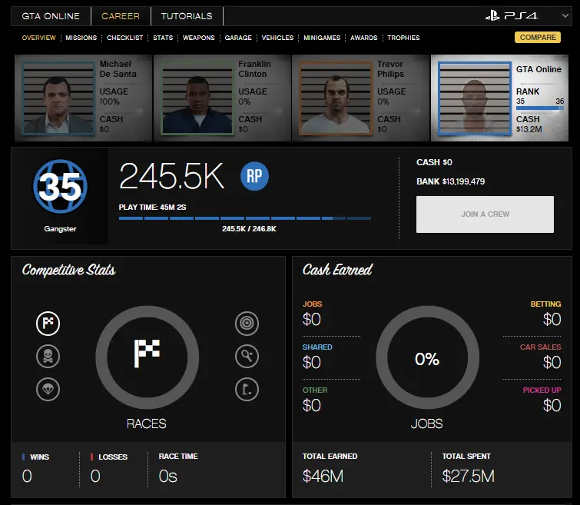This screenshot has height=505, width=580.
Task: Select the Parachuting stats icon
Action: (48, 389)
